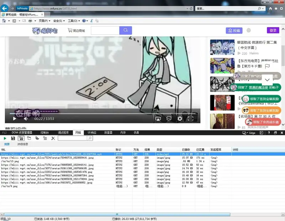Click the site search input field
This screenshot has width=285, height=221.
[105, 30]
